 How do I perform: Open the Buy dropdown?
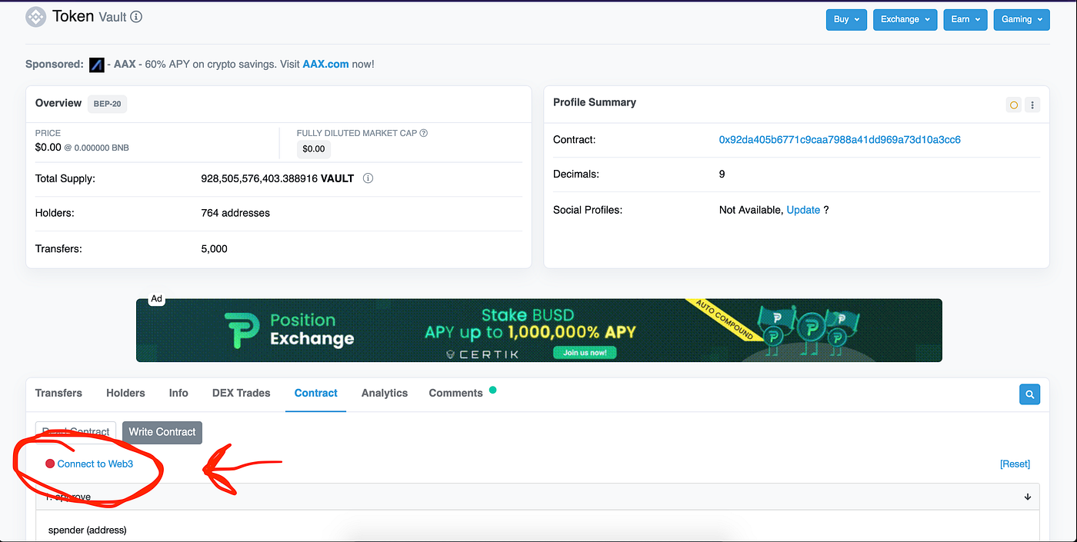[846, 19]
